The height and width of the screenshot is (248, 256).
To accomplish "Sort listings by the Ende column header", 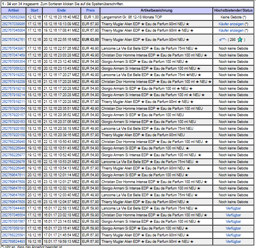I will pos(61,10).
